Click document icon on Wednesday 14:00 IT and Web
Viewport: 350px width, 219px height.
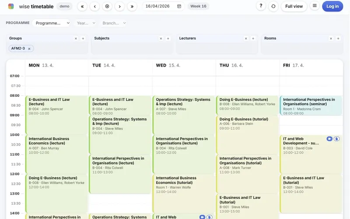click(210, 217)
